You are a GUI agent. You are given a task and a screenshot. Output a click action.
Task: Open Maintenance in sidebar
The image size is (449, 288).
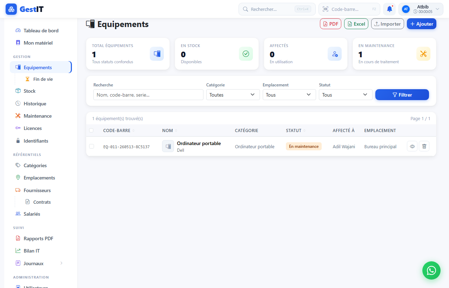click(x=41, y=116)
